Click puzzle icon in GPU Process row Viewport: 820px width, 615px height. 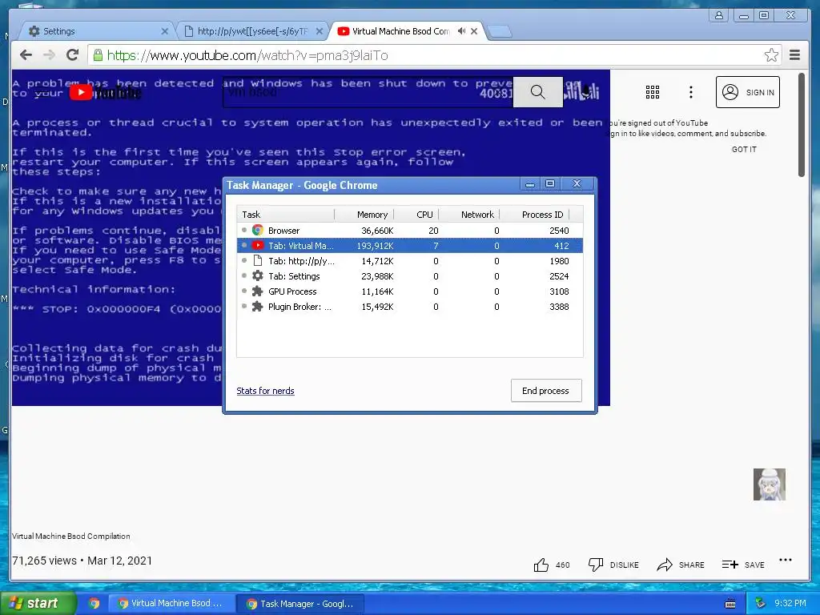257,291
